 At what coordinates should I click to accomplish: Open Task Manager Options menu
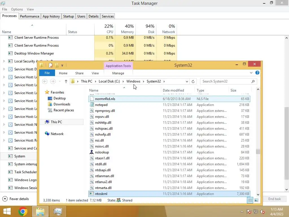click(x=17, y=9)
